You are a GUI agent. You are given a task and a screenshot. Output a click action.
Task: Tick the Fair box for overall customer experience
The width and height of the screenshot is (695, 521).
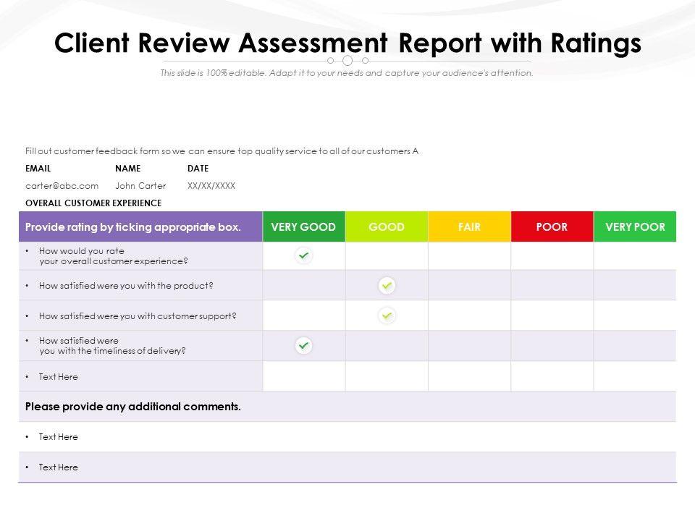(x=469, y=256)
